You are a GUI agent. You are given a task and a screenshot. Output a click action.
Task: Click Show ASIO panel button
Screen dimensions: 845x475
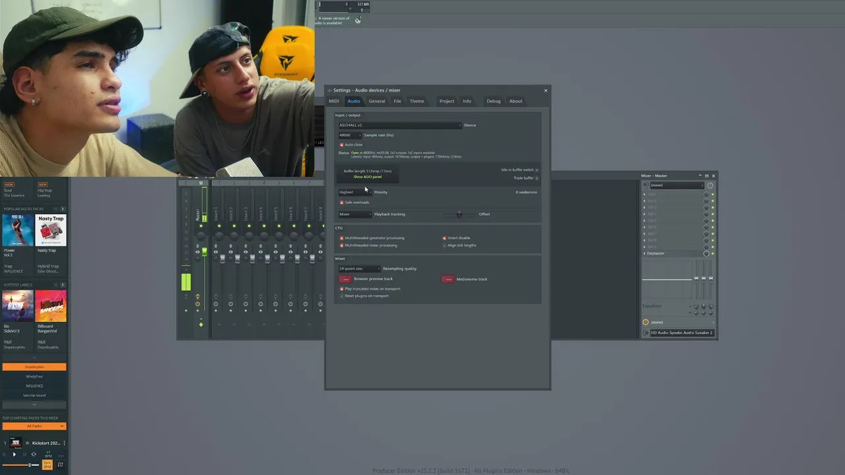coord(368,177)
